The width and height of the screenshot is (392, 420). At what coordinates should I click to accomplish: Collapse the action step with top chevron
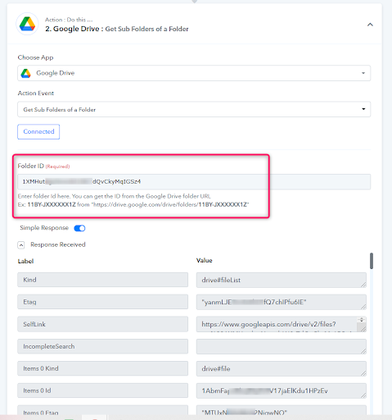pyautogui.click(x=370, y=25)
